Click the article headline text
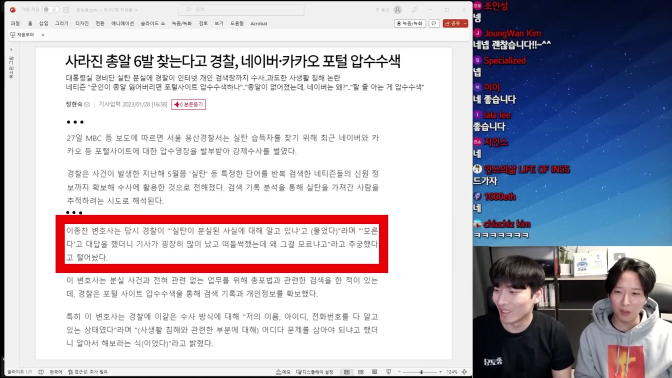 pyautogui.click(x=232, y=61)
